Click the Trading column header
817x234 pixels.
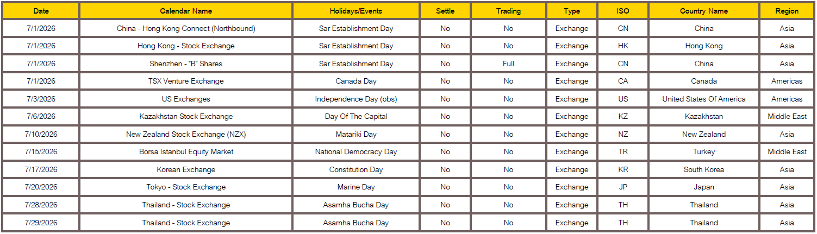[x=508, y=11]
